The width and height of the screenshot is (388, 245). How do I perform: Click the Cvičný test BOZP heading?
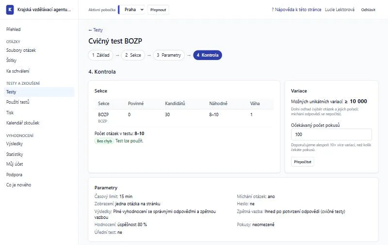point(115,41)
